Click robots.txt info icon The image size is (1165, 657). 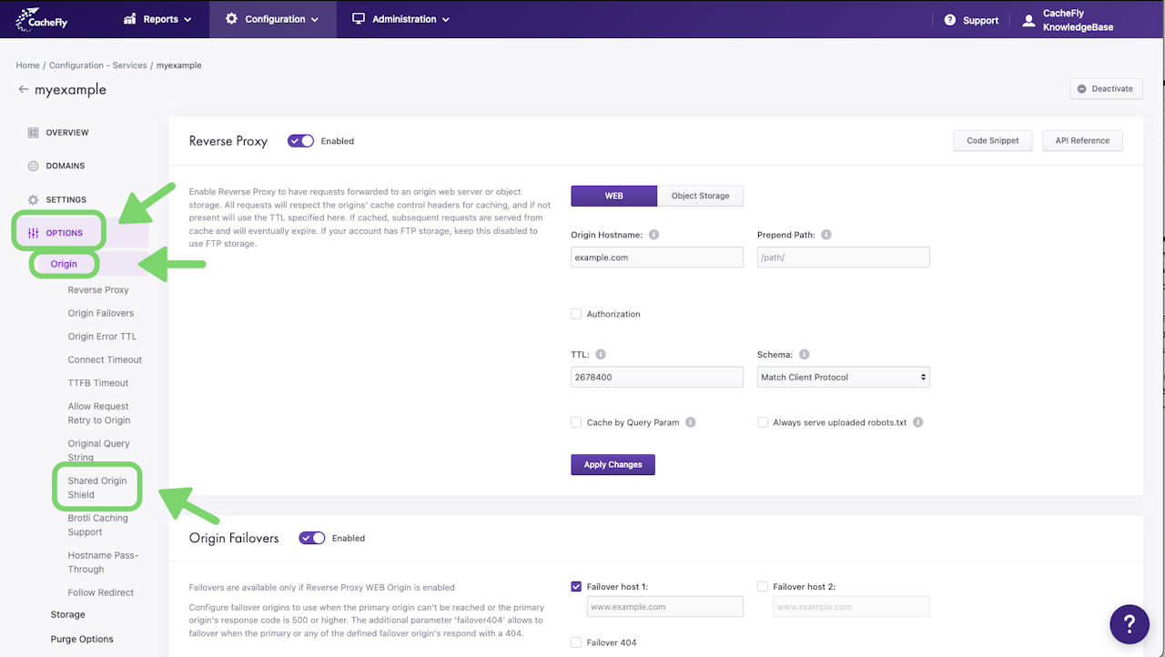[917, 422]
